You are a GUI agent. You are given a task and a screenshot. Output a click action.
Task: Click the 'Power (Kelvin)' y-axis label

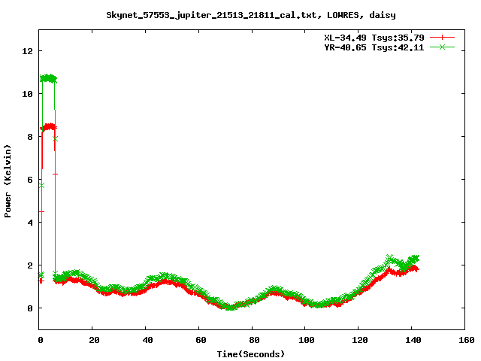(x=8, y=181)
